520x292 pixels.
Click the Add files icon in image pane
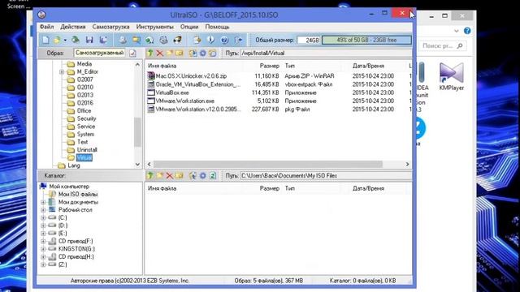coord(193,53)
